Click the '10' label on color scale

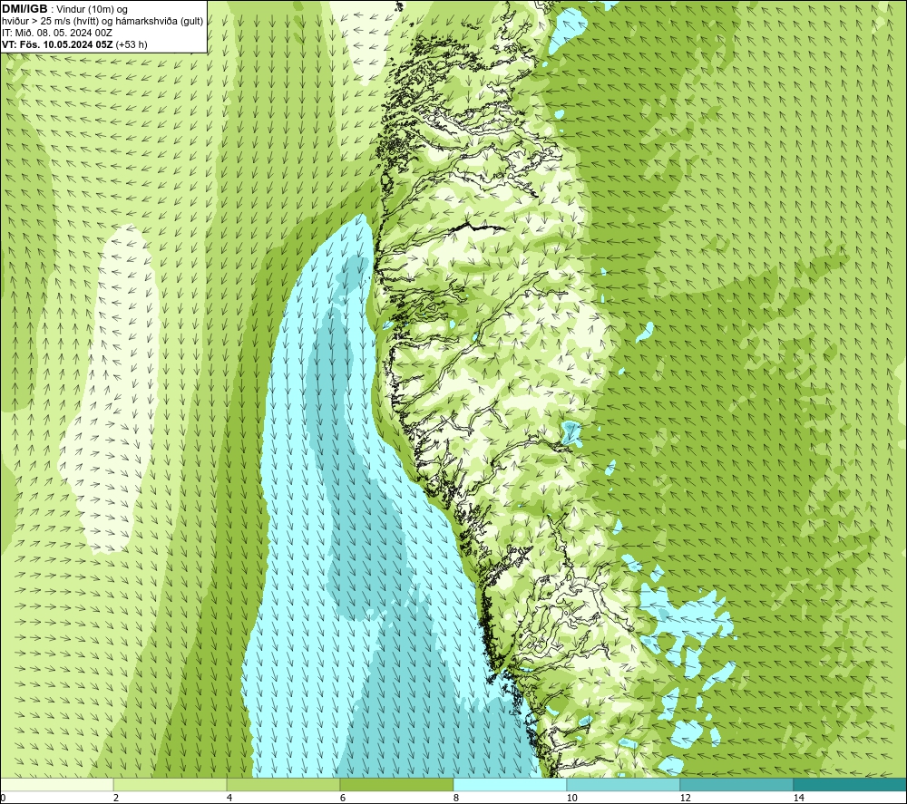pos(572,798)
